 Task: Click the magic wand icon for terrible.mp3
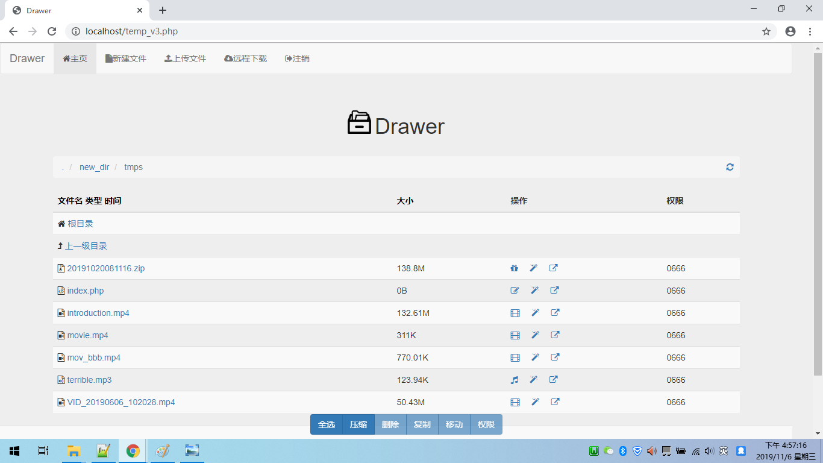coord(534,380)
